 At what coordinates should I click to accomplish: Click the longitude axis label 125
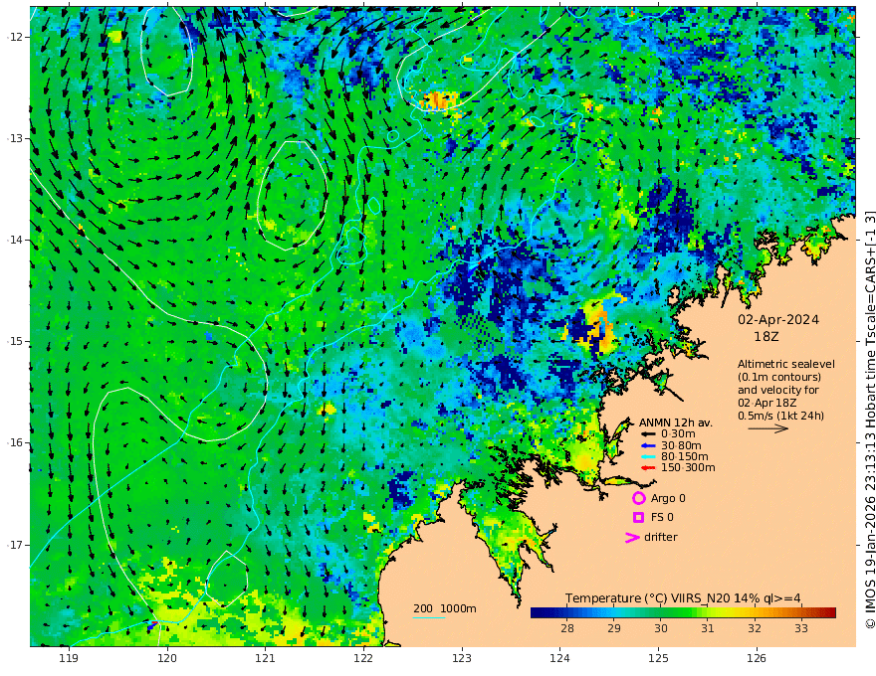(x=659, y=658)
